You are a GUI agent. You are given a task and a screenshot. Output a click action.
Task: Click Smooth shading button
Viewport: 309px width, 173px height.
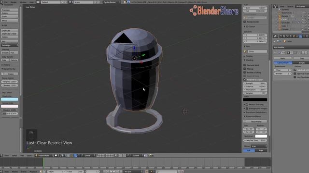5,52
